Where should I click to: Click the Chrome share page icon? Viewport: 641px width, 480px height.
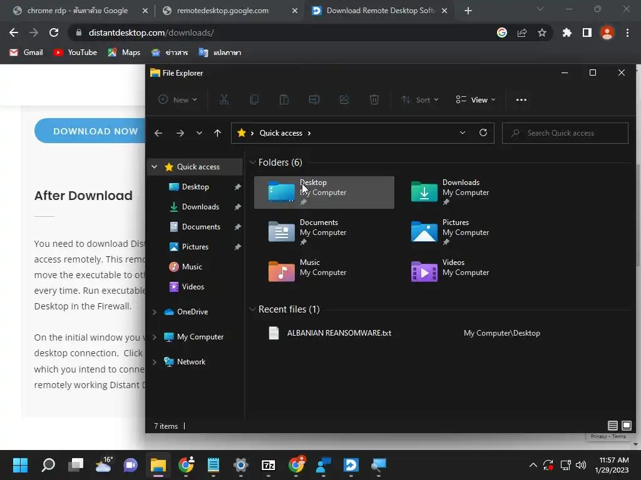[522, 32]
